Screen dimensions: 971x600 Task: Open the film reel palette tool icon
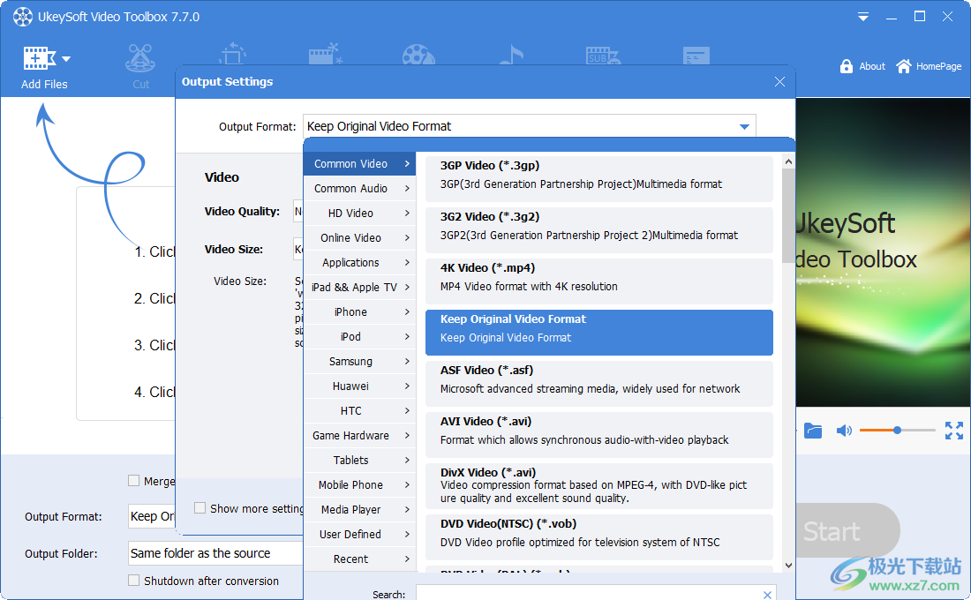pos(418,55)
